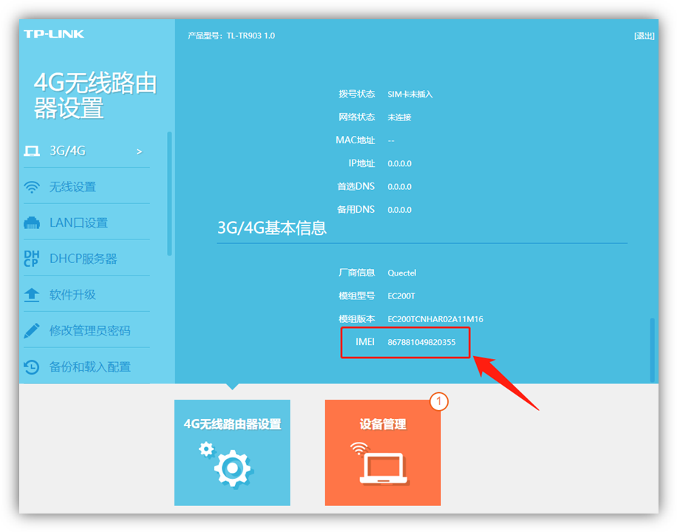The height and width of the screenshot is (532, 677).
Task: Click the 备用DNS value 0.0.0.0
Action: 399,210
